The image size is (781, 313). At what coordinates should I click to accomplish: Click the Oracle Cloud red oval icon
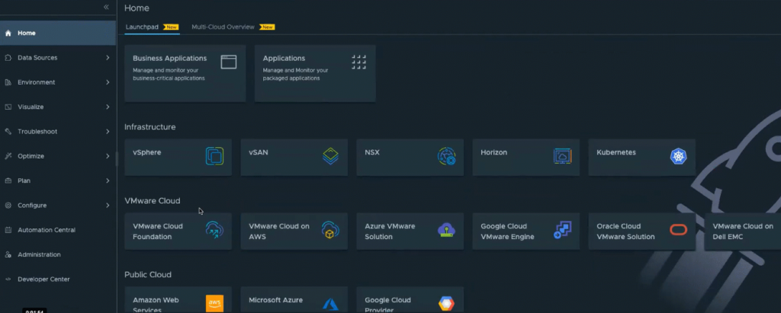(x=678, y=231)
